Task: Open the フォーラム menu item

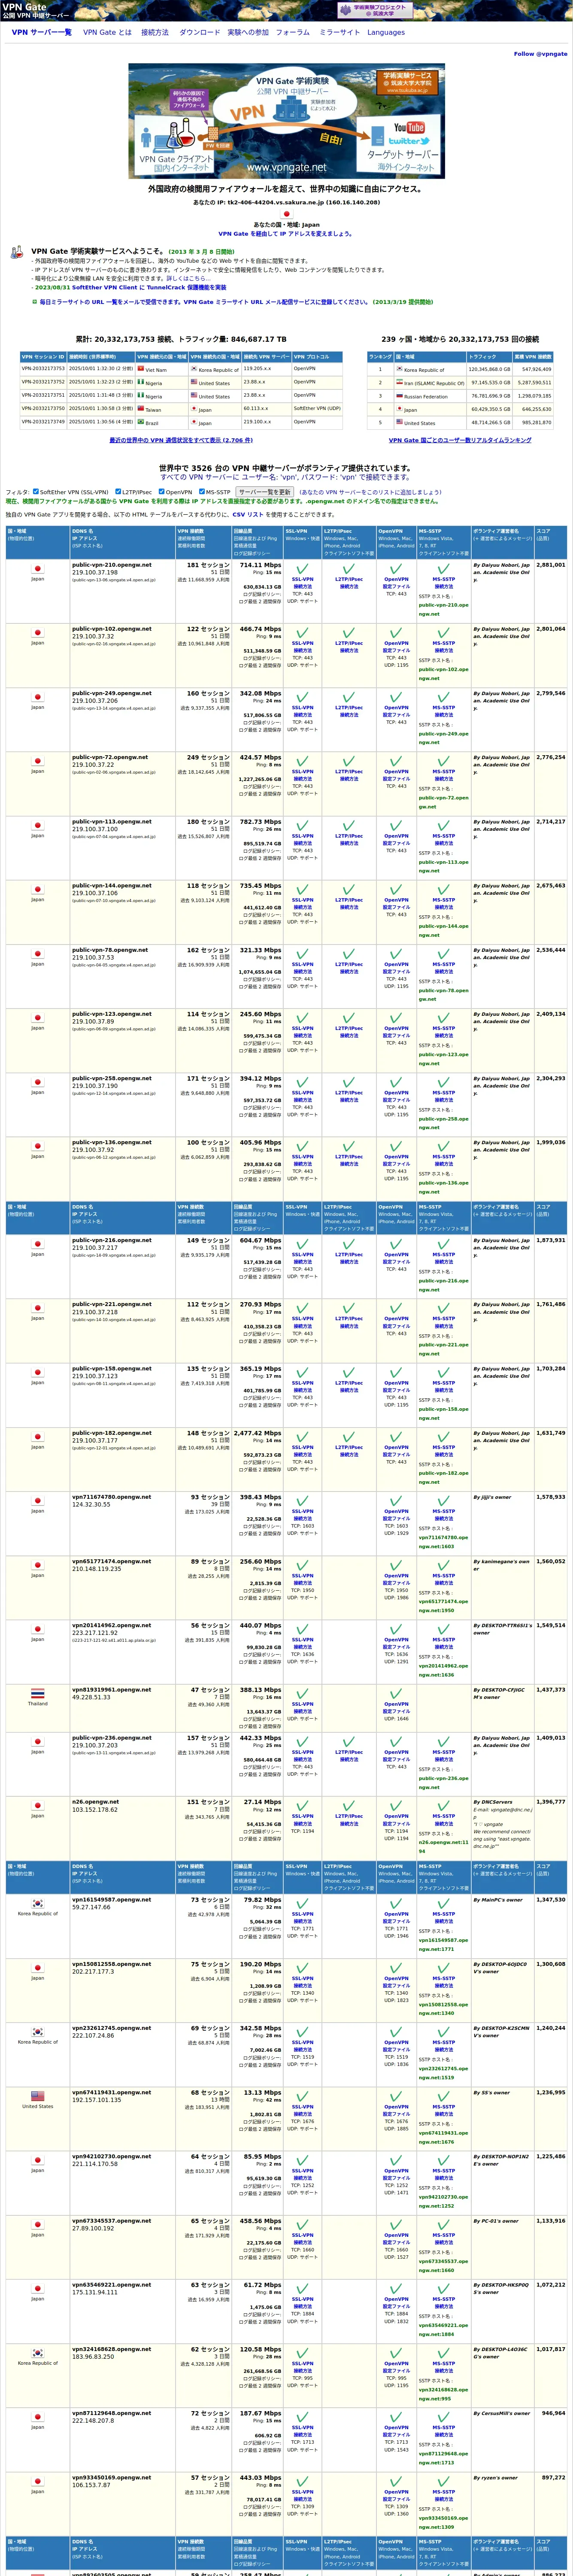Action: pos(293,32)
